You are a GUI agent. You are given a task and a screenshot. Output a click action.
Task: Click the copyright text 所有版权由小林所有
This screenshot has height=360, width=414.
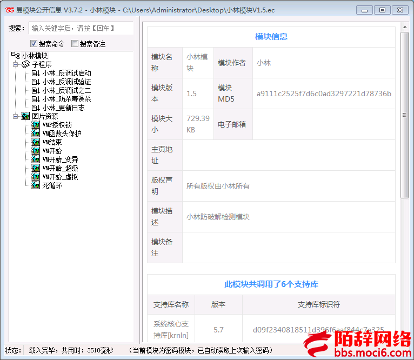point(218,186)
